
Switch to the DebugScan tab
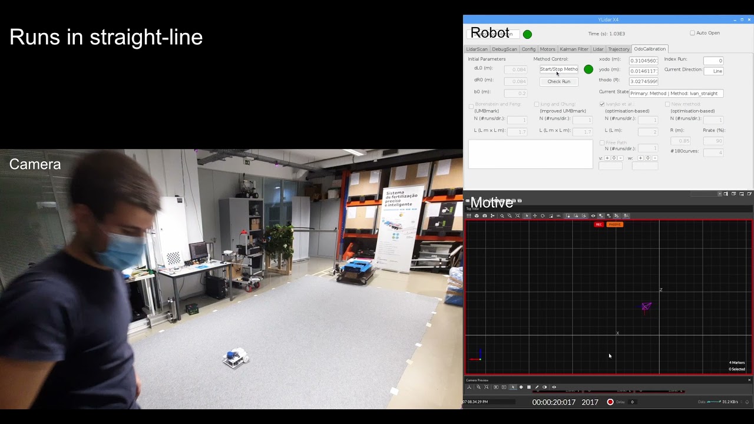[x=504, y=49]
